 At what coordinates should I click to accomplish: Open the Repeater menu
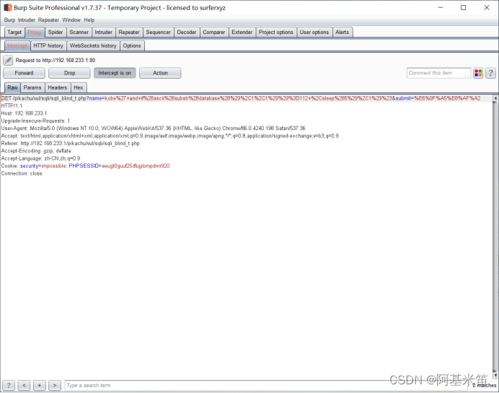(x=48, y=20)
